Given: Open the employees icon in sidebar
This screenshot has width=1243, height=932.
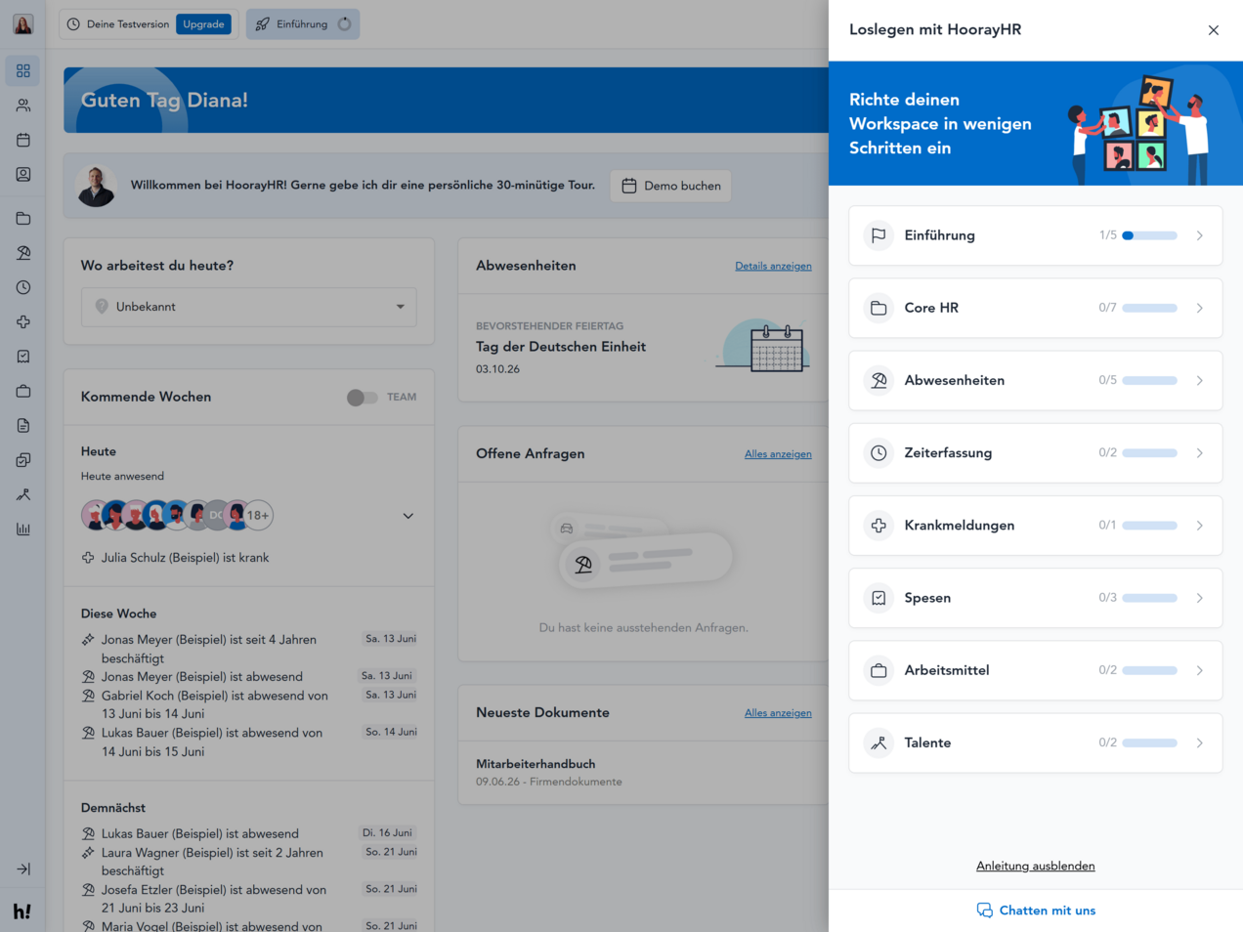Looking at the screenshot, I should tap(23, 106).
